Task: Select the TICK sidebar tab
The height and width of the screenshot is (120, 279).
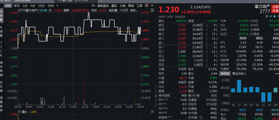Action: [2, 49]
